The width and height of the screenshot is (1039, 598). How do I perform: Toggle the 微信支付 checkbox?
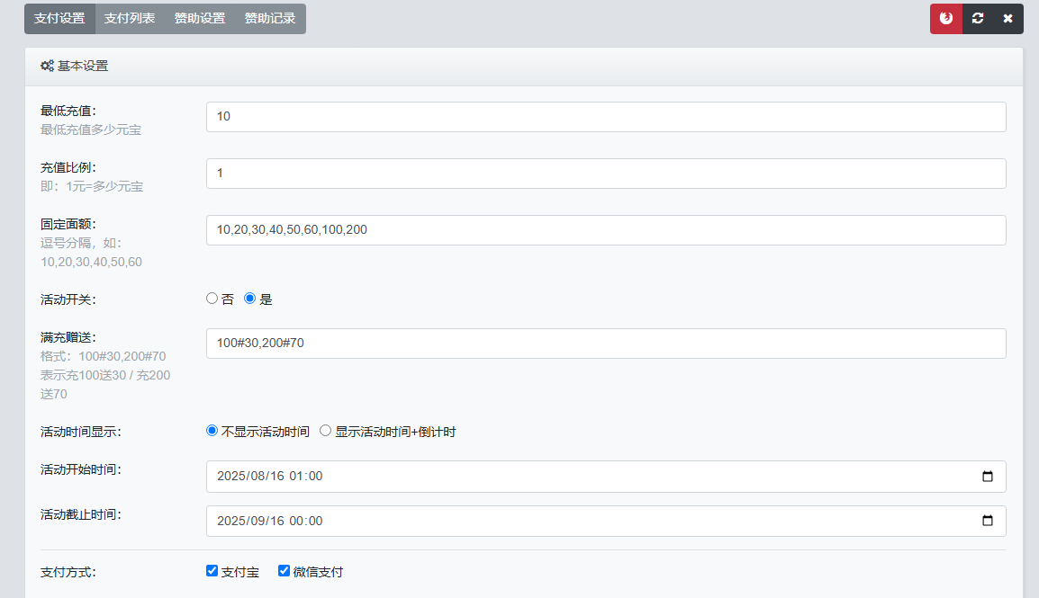(285, 571)
